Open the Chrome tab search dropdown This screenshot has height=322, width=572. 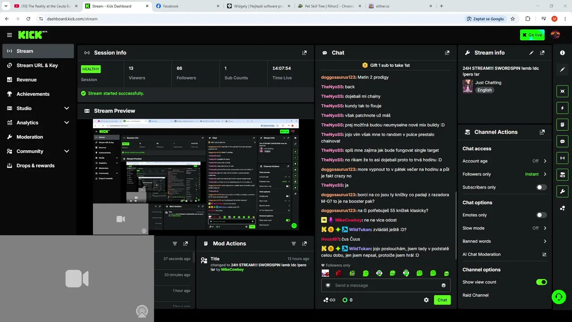[x=6, y=6]
